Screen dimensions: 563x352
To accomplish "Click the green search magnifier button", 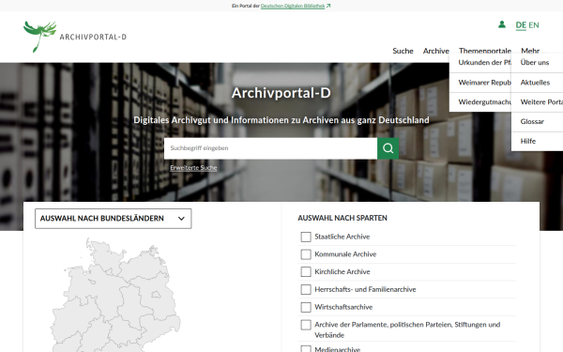I will click(388, 148).
